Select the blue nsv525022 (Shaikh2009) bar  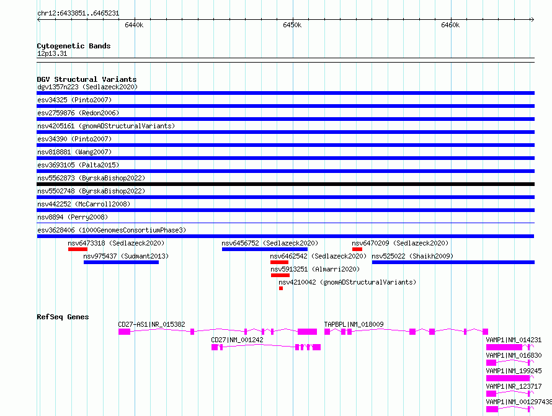tap(453, 262)
